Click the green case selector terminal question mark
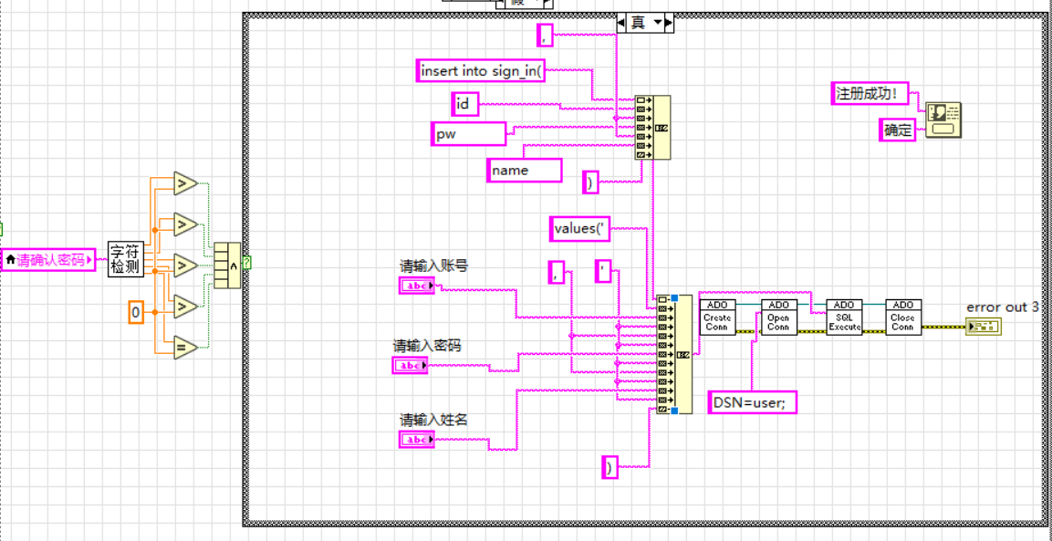 pos(245,262)
